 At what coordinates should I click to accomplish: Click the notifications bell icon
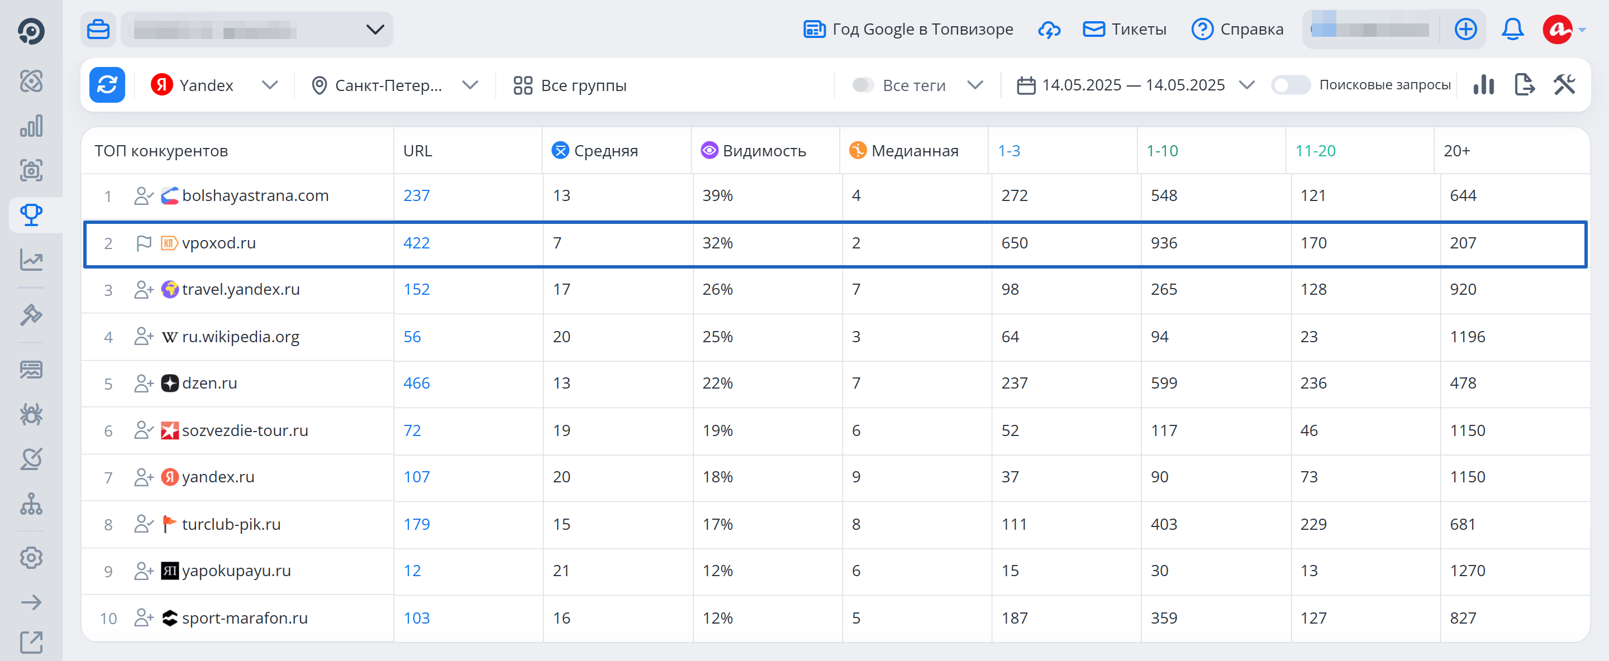(1512, 30)
